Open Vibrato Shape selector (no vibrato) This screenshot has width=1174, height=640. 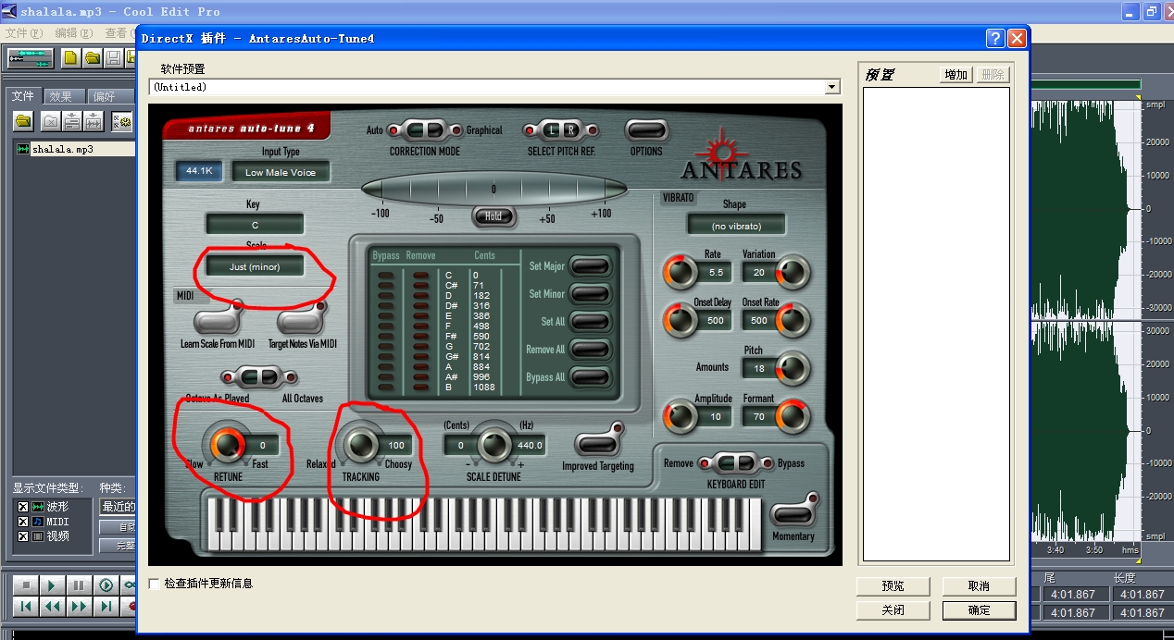point(736,225)
